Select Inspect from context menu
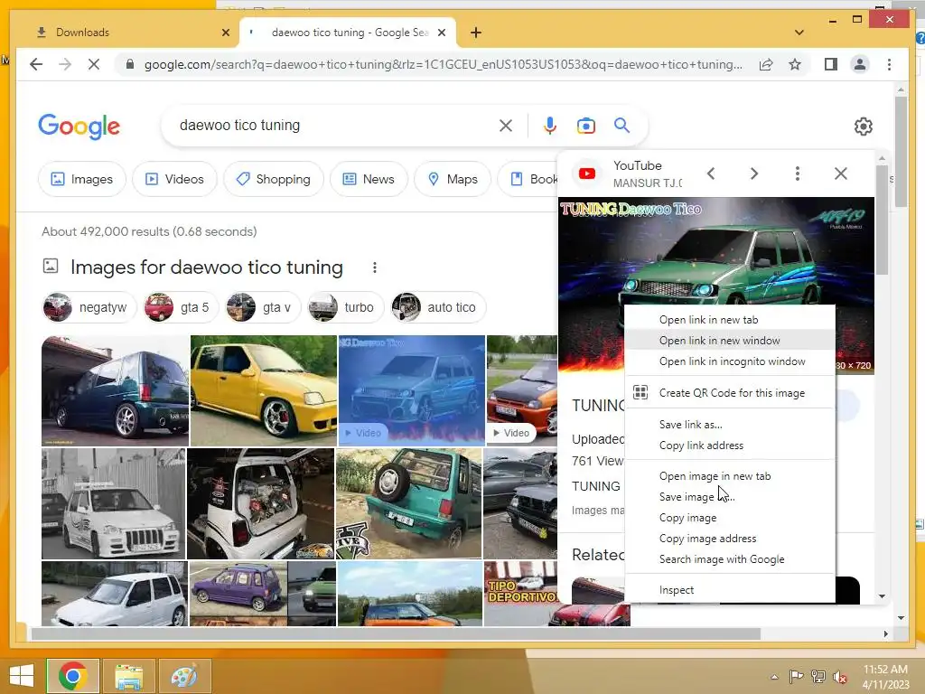Screen dimensions: 925x694 tap(730, 590)
